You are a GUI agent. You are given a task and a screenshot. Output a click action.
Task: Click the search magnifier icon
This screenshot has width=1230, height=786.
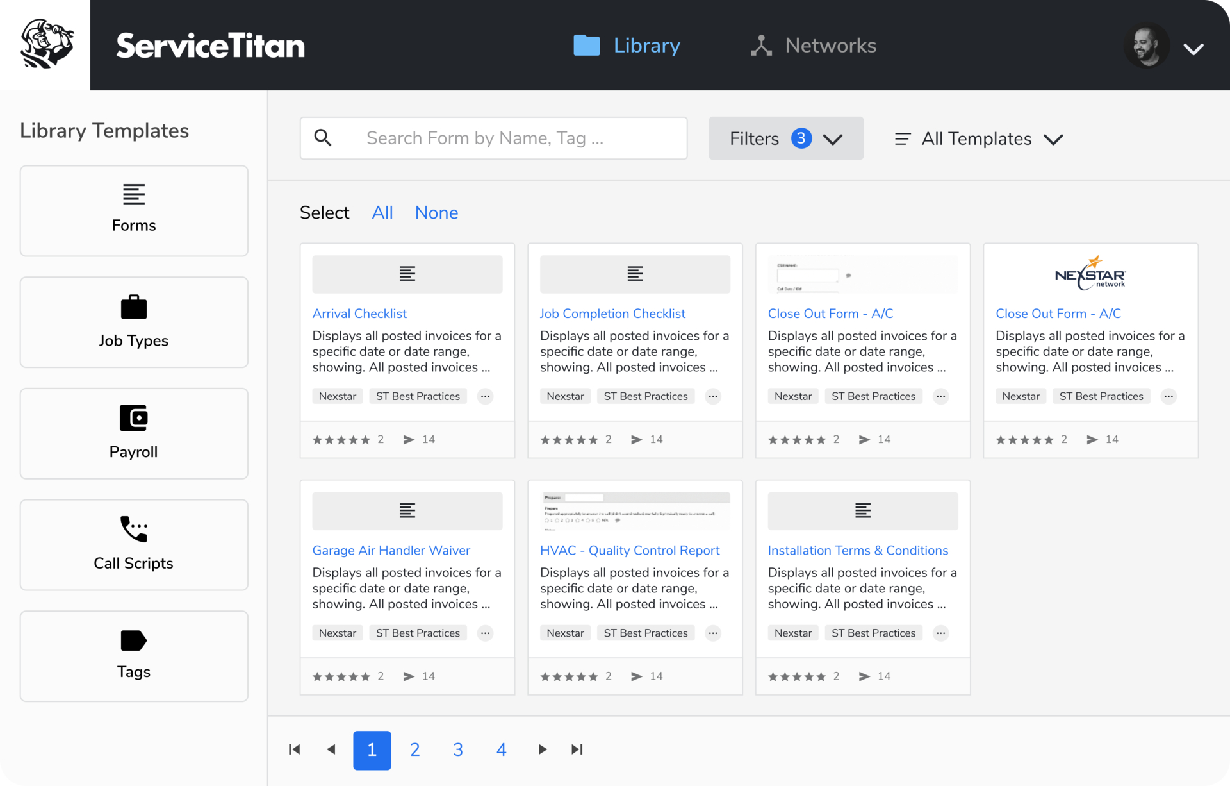coord(323,138)
